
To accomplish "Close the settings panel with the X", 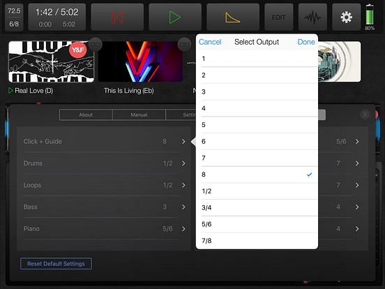I will (365, 114).
